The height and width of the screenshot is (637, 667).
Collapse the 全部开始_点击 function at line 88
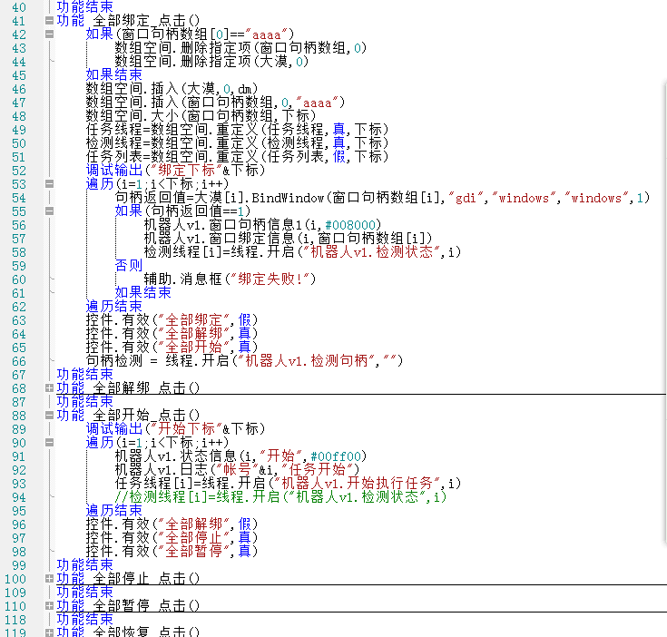(x=49, y=415)
